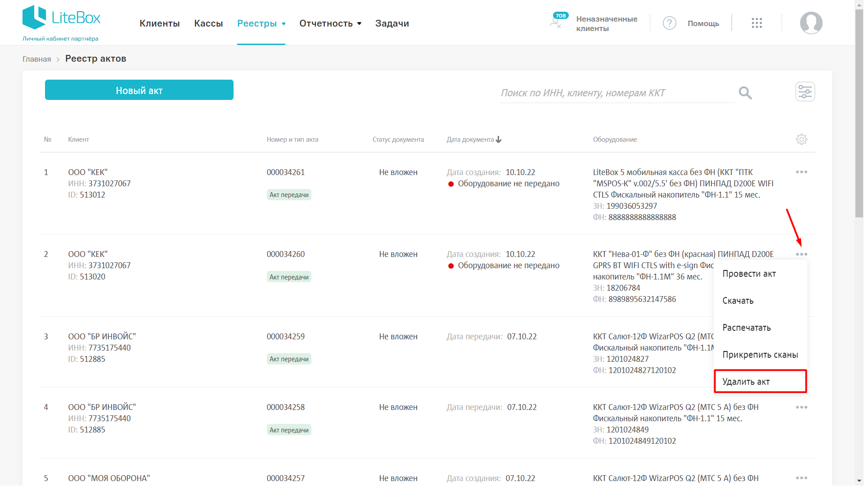The width and height of the screenshot is (864, 486).
Task: Click Клиент column header
Action: [x=78, y=139]
